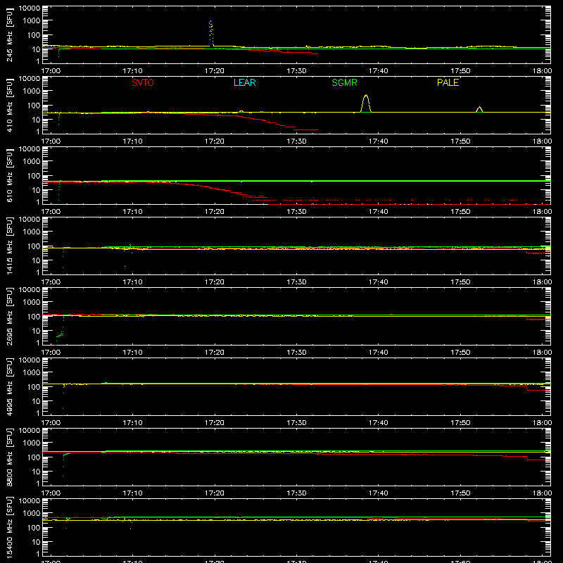
Task: Select the 610 MHz [SFU] axis title
Action: [10, 176]
